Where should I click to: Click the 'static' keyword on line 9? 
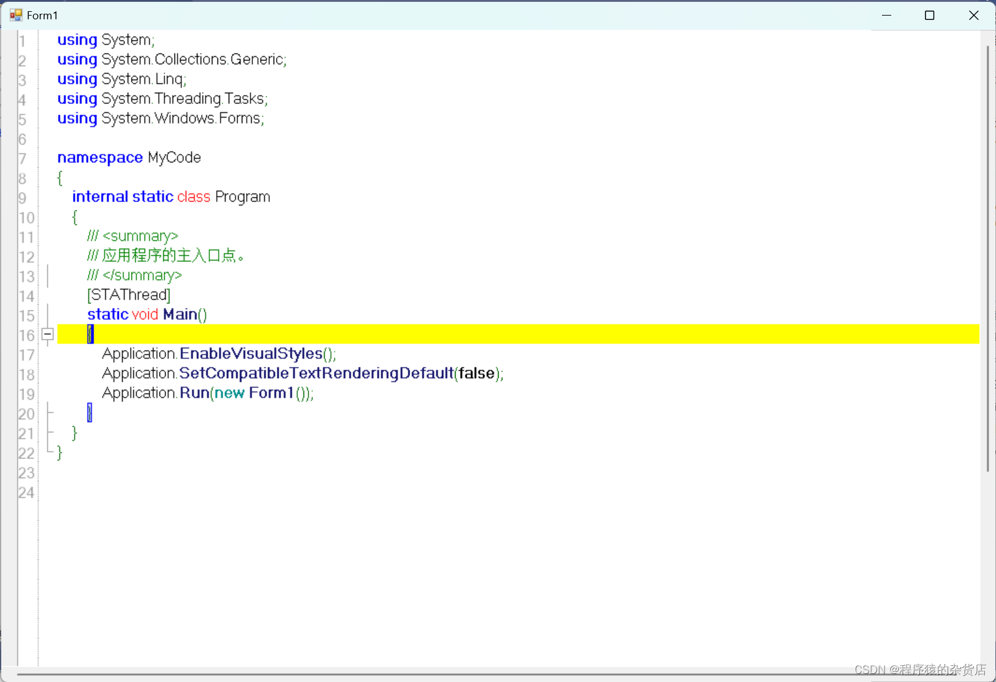[x=153, y=197]
